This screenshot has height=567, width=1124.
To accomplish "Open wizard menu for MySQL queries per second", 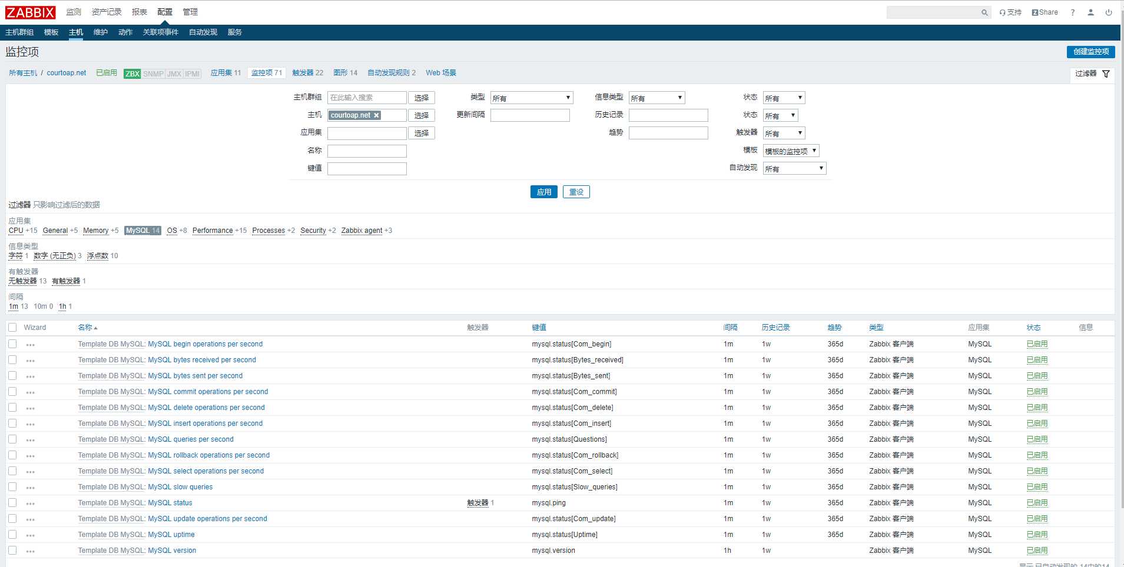I will click(x=31, y=440).
